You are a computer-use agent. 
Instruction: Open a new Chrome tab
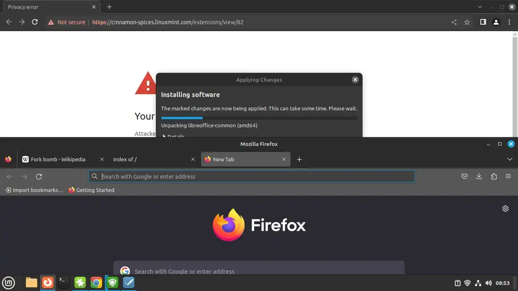click(109, 7)
